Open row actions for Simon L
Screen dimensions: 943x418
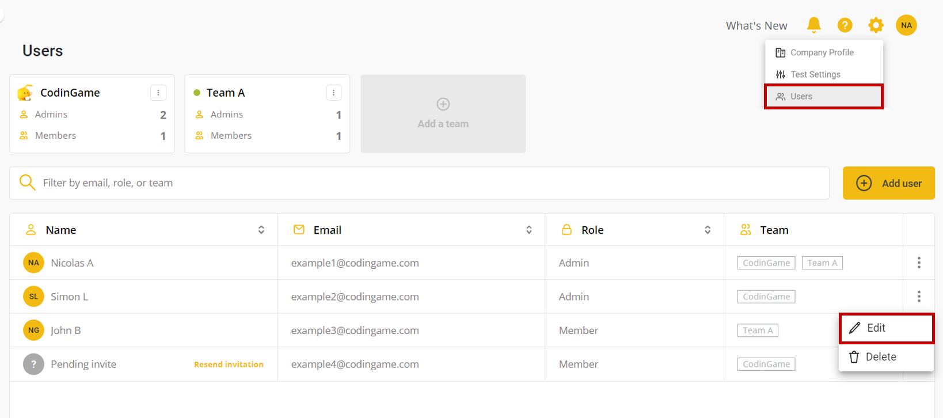coord(919,297)
